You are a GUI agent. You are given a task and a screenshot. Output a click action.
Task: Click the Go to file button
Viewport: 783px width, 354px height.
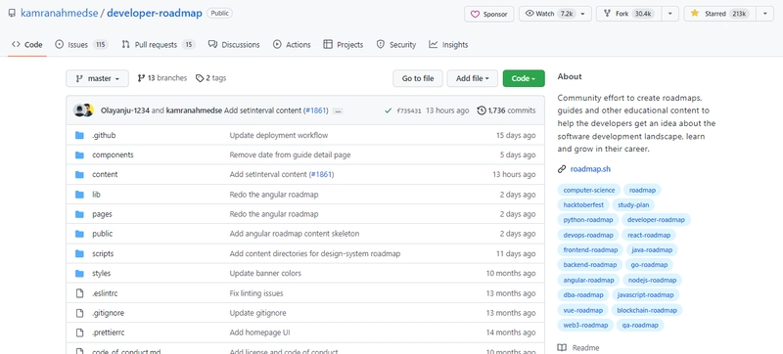pos(418,78)
